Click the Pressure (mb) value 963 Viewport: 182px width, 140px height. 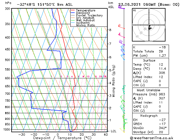coord(162,94)
